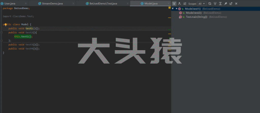
Task: Click the Refresh hierarchy icon
Action: tap(209, 4)
